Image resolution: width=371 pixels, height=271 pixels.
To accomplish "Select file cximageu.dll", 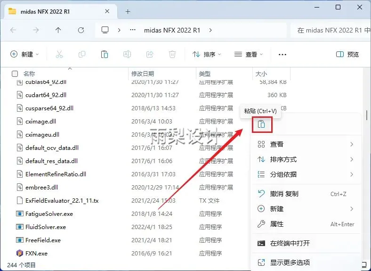I will (x=42, y=134).
